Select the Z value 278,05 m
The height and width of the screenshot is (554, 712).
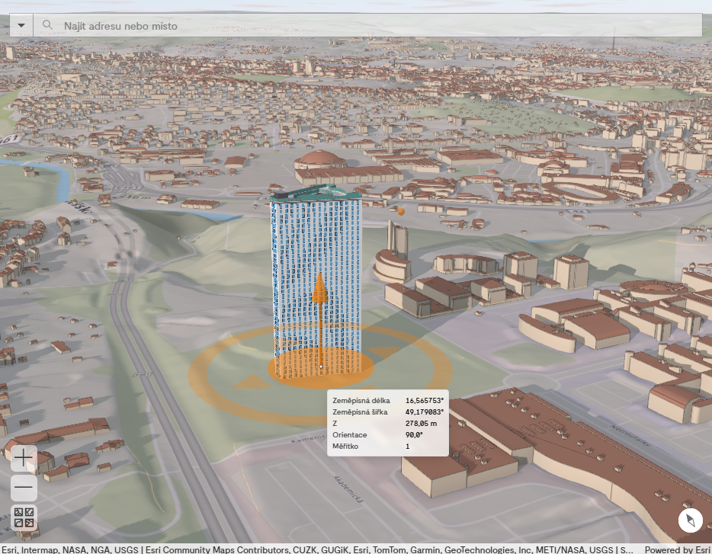[420, 423]
